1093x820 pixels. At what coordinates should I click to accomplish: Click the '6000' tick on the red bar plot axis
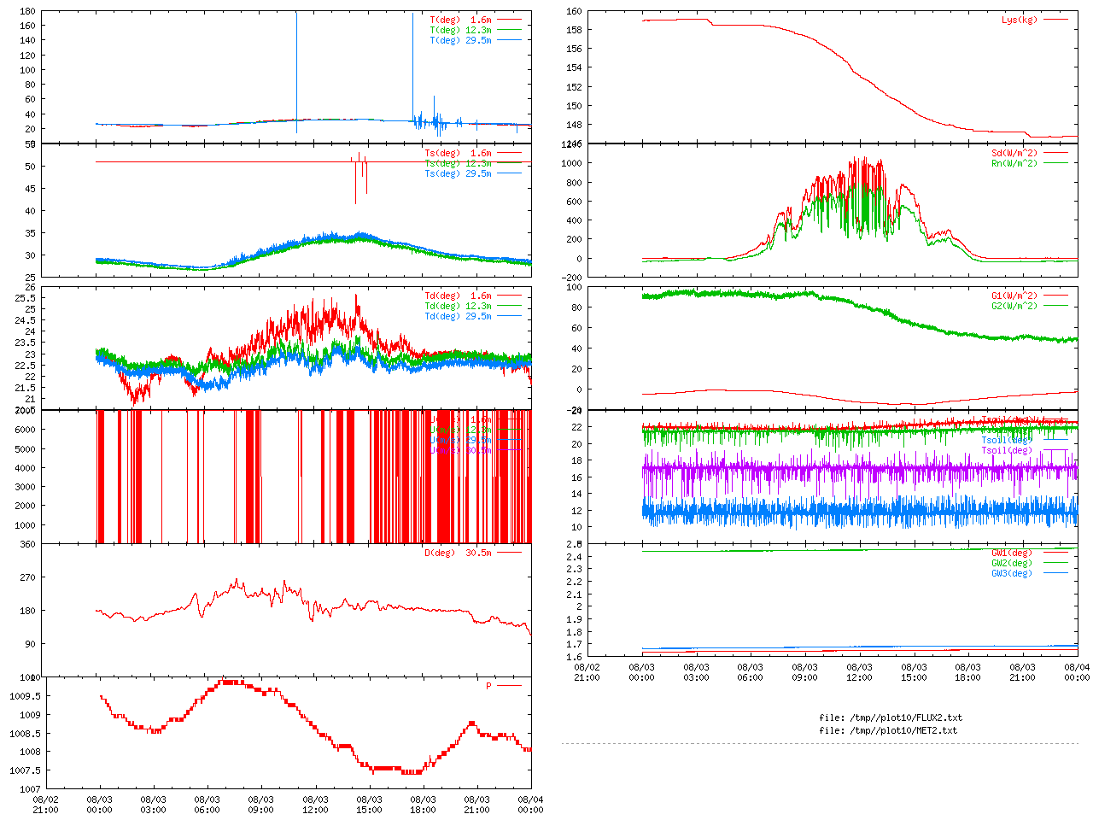(26, 430)
